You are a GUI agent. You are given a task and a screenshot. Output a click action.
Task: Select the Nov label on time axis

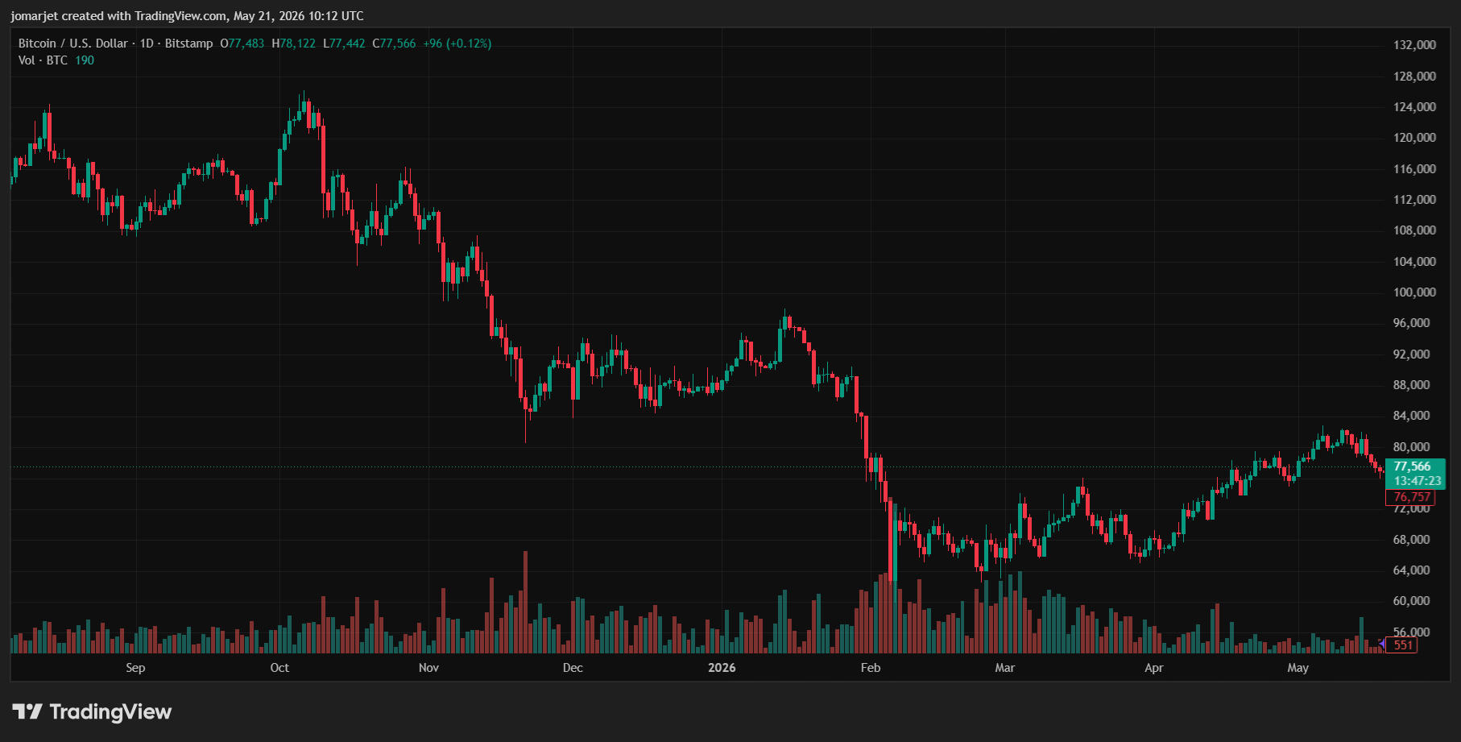tap(428, 668)
